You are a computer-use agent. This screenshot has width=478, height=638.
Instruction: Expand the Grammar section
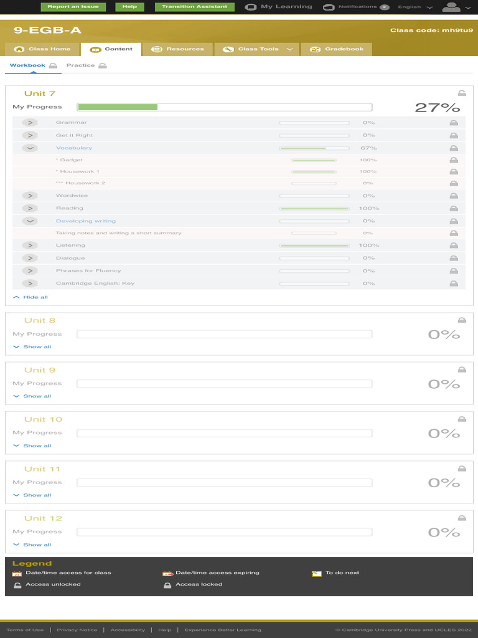tap(30, 123)
